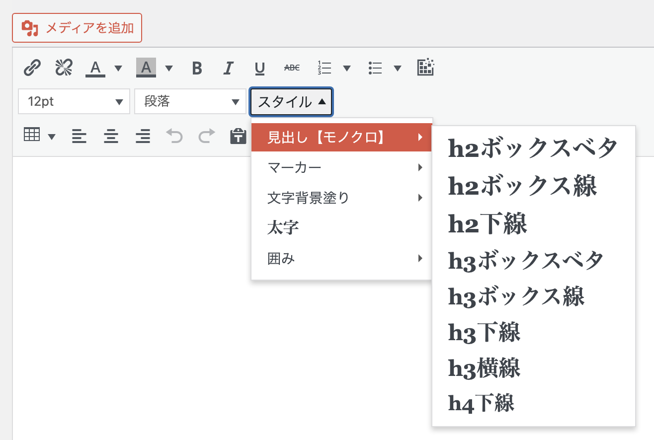654x440 pixels.
Task: Click the bulleted list icon
Action: point(375,68)
